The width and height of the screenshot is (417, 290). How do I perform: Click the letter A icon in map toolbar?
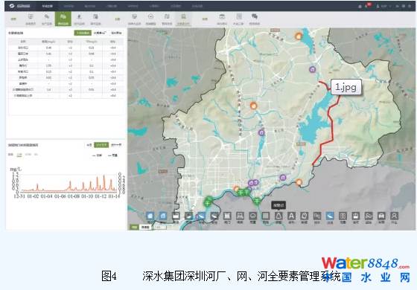(x=291, y=216)
